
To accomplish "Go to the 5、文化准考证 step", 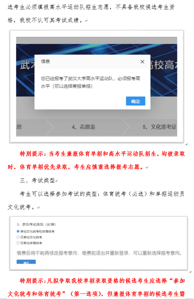I will (160, 127).
